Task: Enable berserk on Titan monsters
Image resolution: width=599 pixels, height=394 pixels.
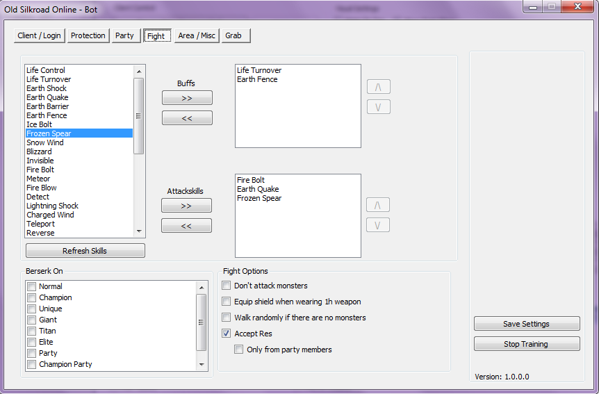Action: pyautogui.click(x=32, y=331)
